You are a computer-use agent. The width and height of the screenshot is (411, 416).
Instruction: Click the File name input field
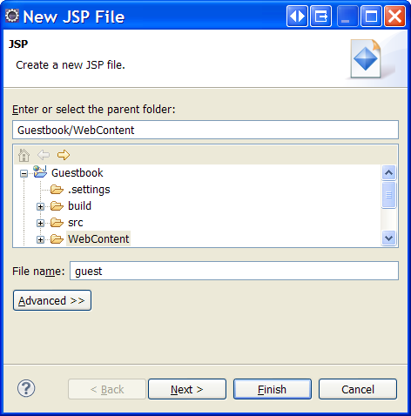pos(234,271)
